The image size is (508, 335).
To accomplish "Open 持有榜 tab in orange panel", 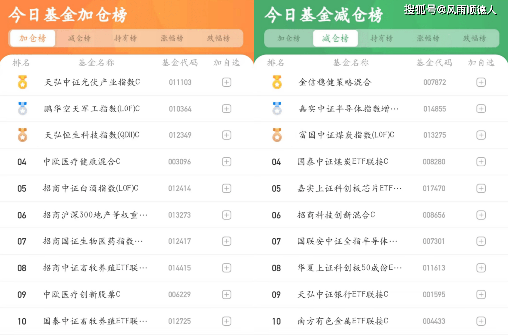I will 126,38.
